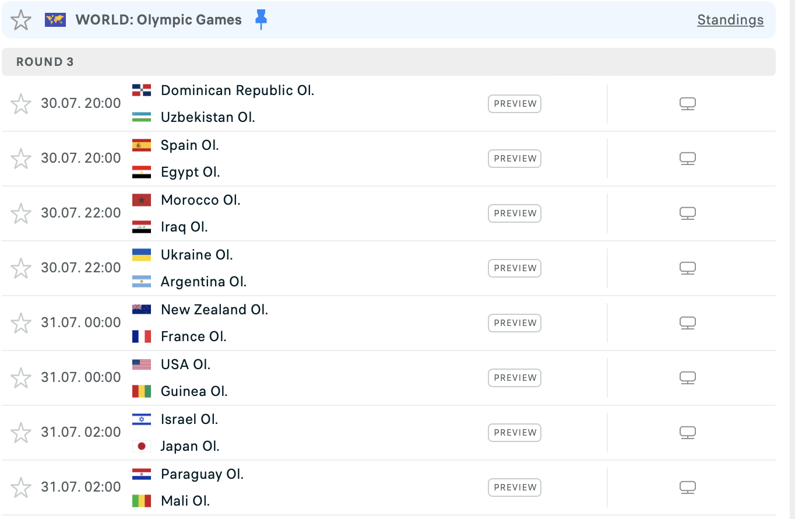Click the Argentina flag icon
795x519 pixels.
(142, 282)
